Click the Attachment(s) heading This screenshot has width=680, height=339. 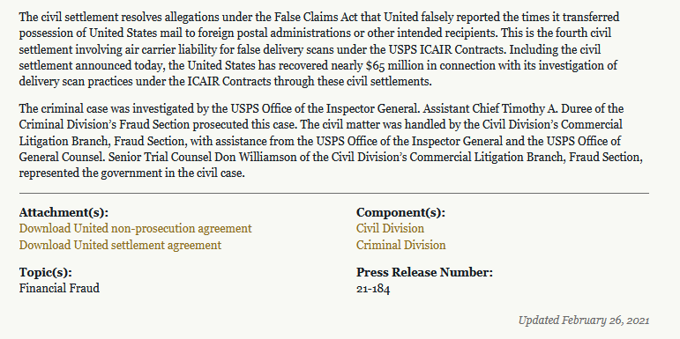[x=64, y=212]
